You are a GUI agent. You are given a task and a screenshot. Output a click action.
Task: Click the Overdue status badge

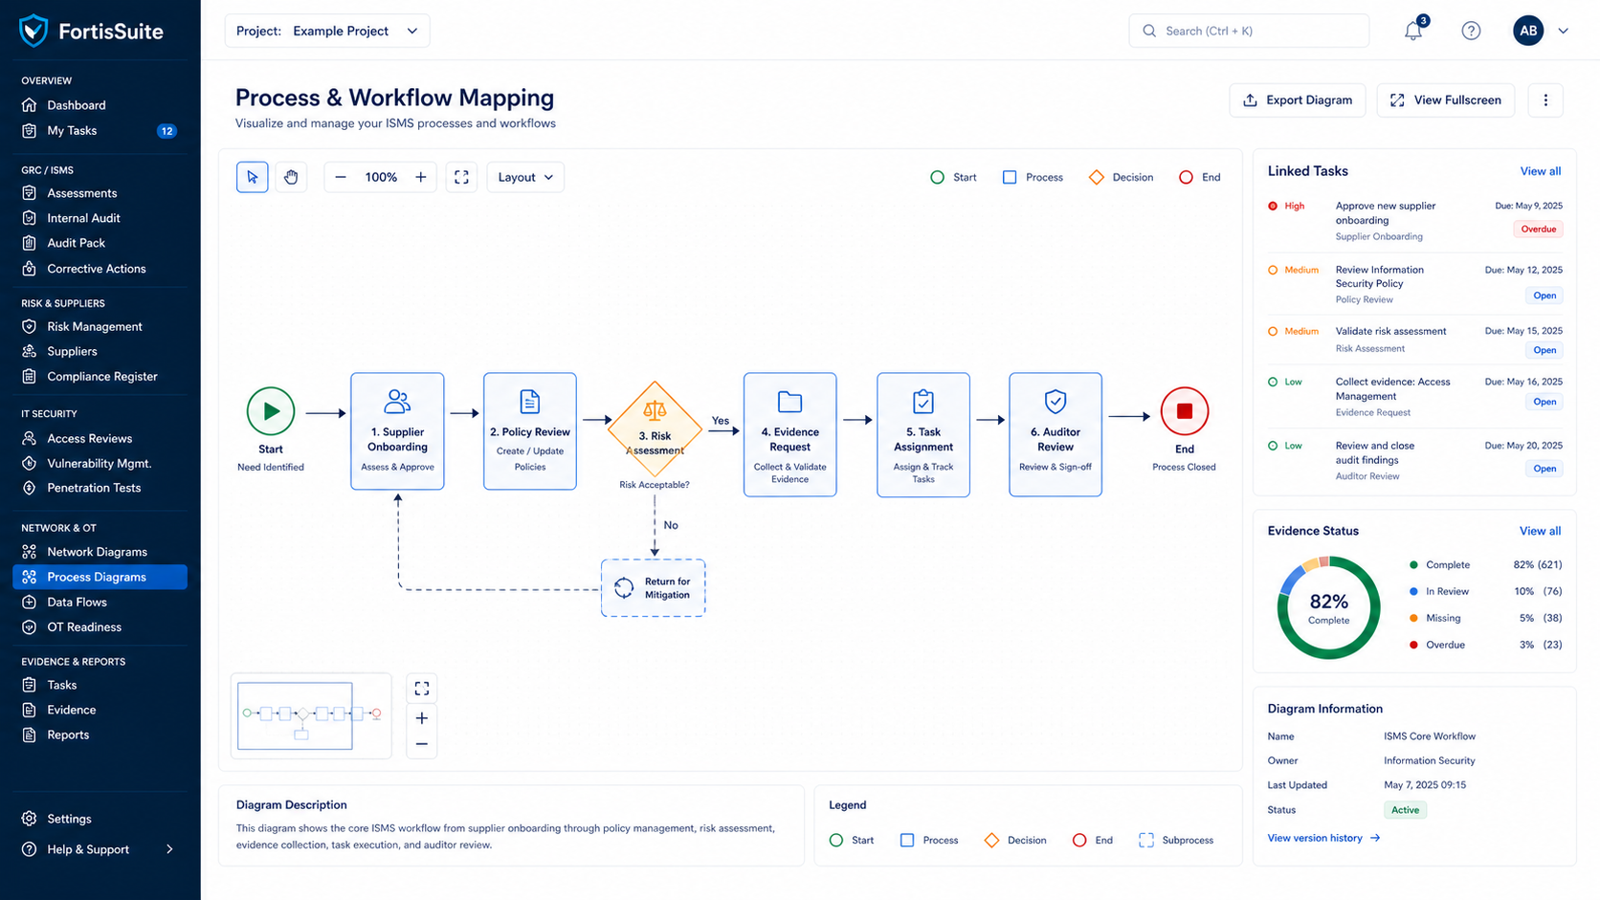click(x=1538, y=230)
